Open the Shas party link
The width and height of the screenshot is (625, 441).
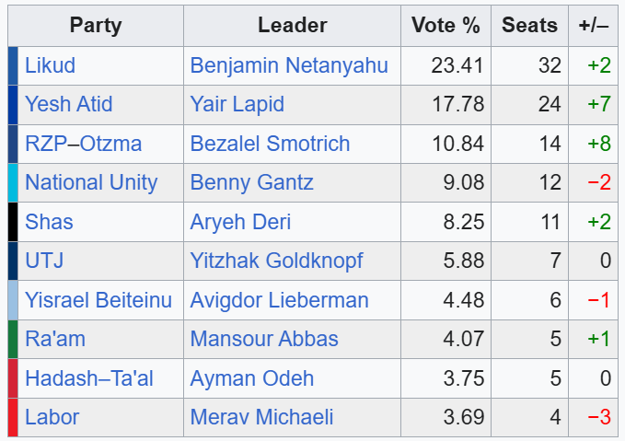[x=49, y=222]
